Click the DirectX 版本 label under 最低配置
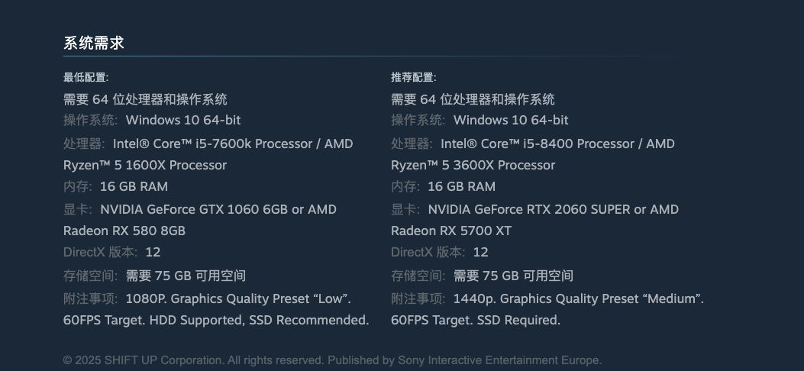The height and width of the screenshot is (371, 804). (x=99, y=252)
